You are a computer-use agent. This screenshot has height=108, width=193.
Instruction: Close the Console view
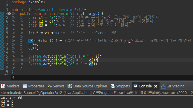pos(156,86)
